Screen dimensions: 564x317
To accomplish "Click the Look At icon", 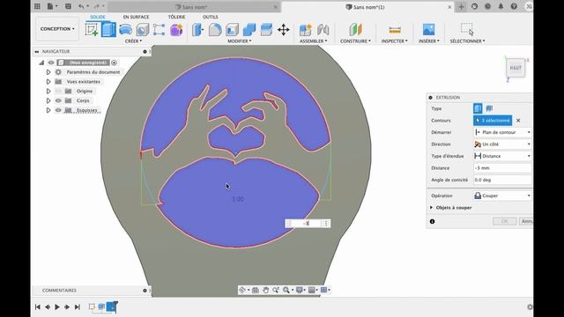I will pyautogui.click(x=255, y=290).
